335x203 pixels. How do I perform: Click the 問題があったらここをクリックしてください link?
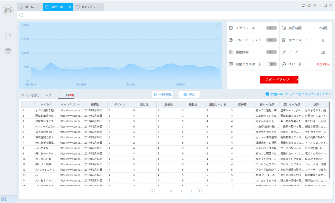[x=301, y=94]
